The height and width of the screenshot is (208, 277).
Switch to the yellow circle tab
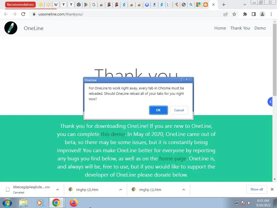click(41, 5)
